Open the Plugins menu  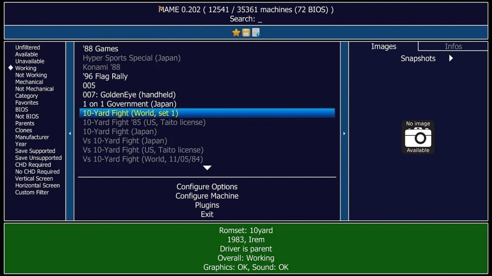tap(207, 205)
